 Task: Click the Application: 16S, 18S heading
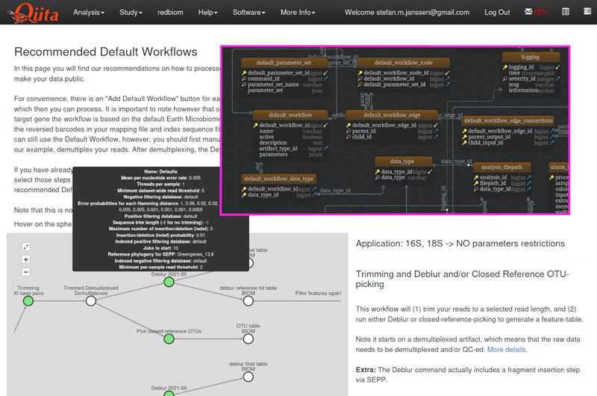[460, 244]
